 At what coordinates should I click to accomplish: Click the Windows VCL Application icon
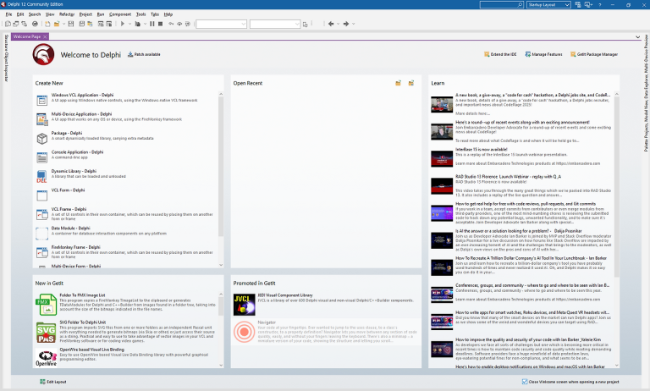tap(41, 100)
